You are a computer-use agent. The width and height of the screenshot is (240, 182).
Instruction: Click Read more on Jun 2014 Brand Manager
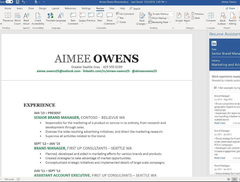pyautogui.click(x=220, y=123)
